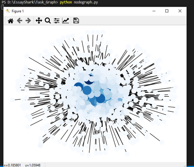Click the darkest navy crescent node

[x=89, y=82]
